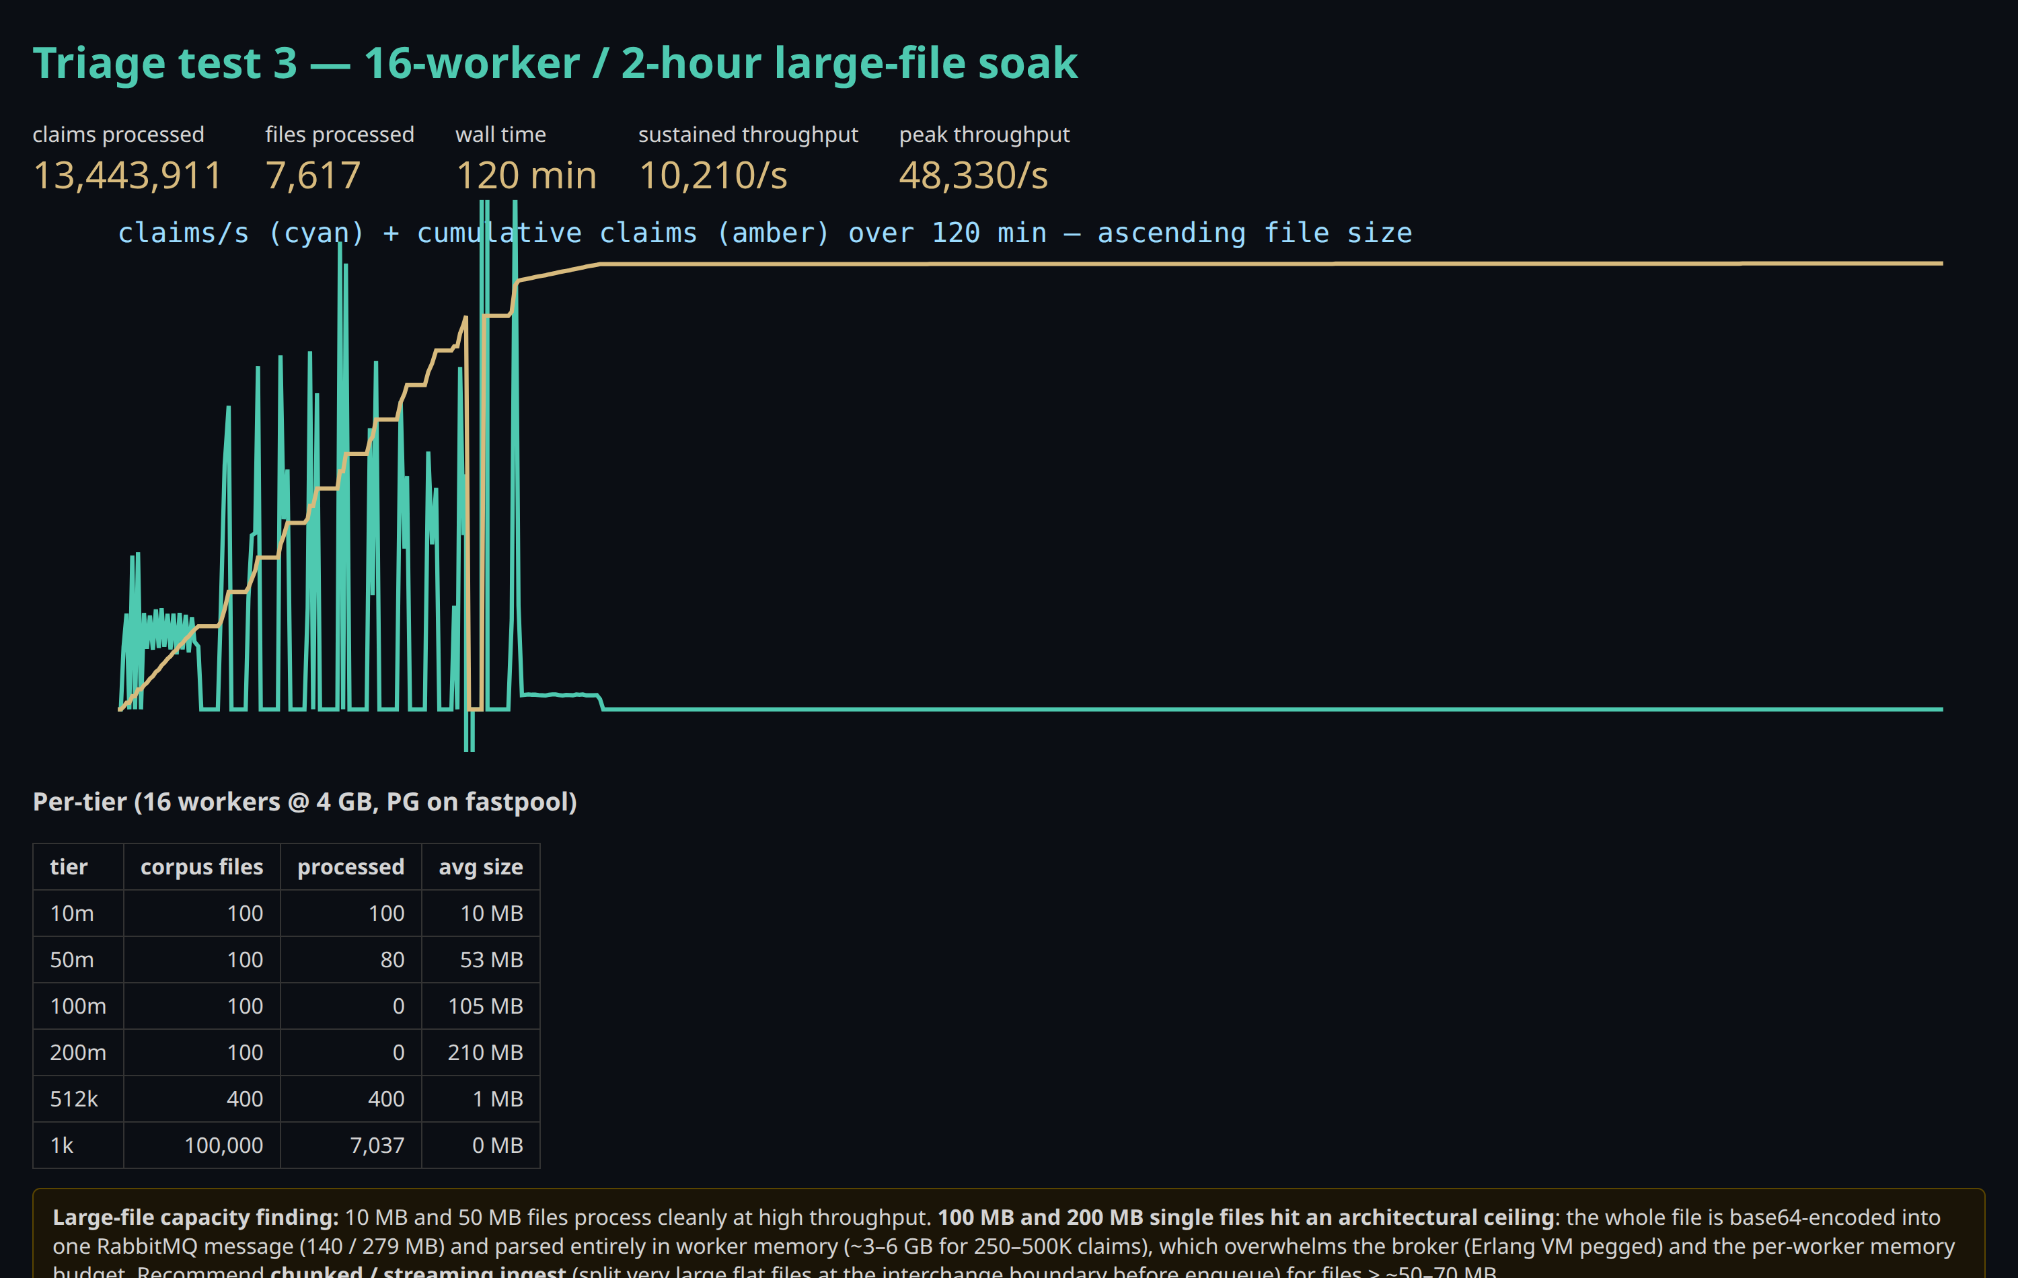Select the '1k' tier cell

pyautogui.click(x=78, y=1145)
